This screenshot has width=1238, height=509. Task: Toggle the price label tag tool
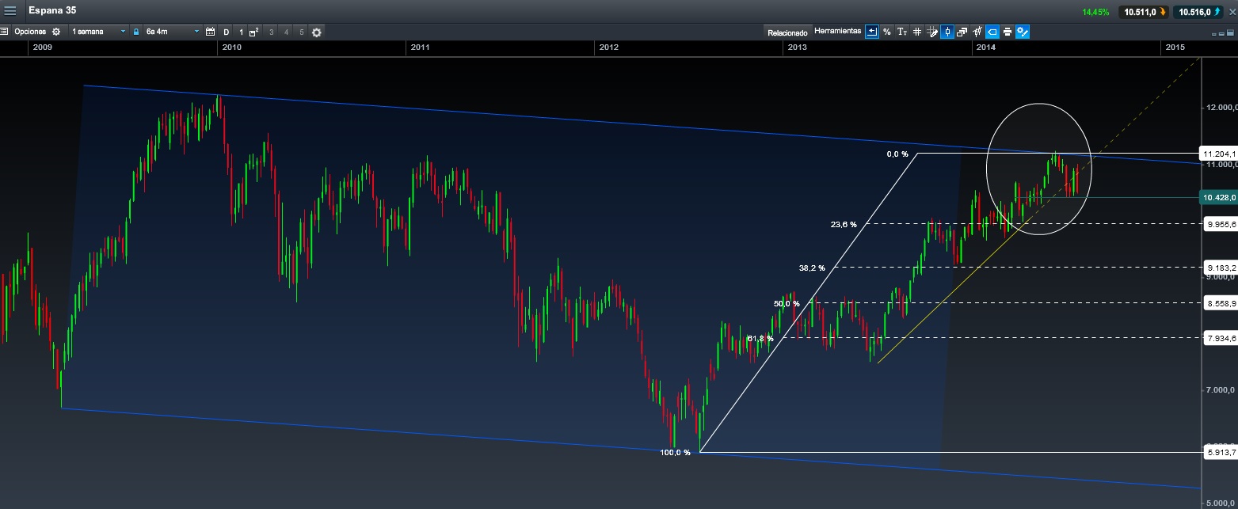pyautogui.click(x=992, y=32)
